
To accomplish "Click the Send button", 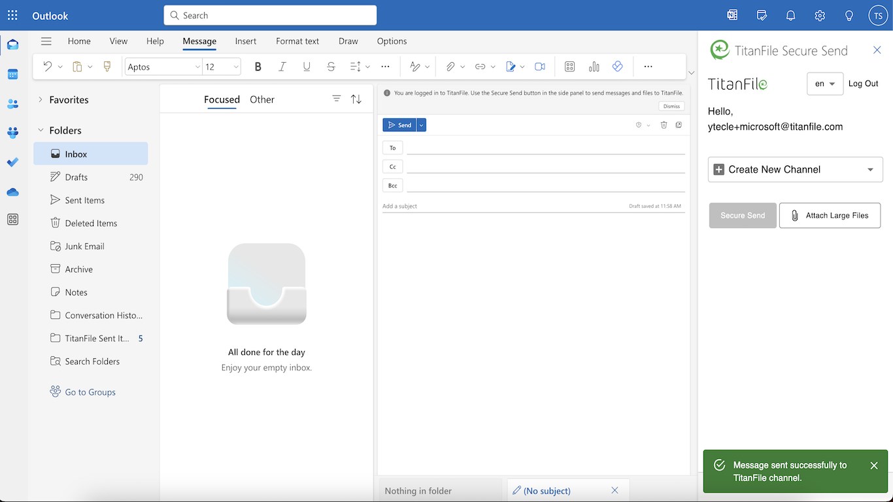I will [x=399, y=125].
